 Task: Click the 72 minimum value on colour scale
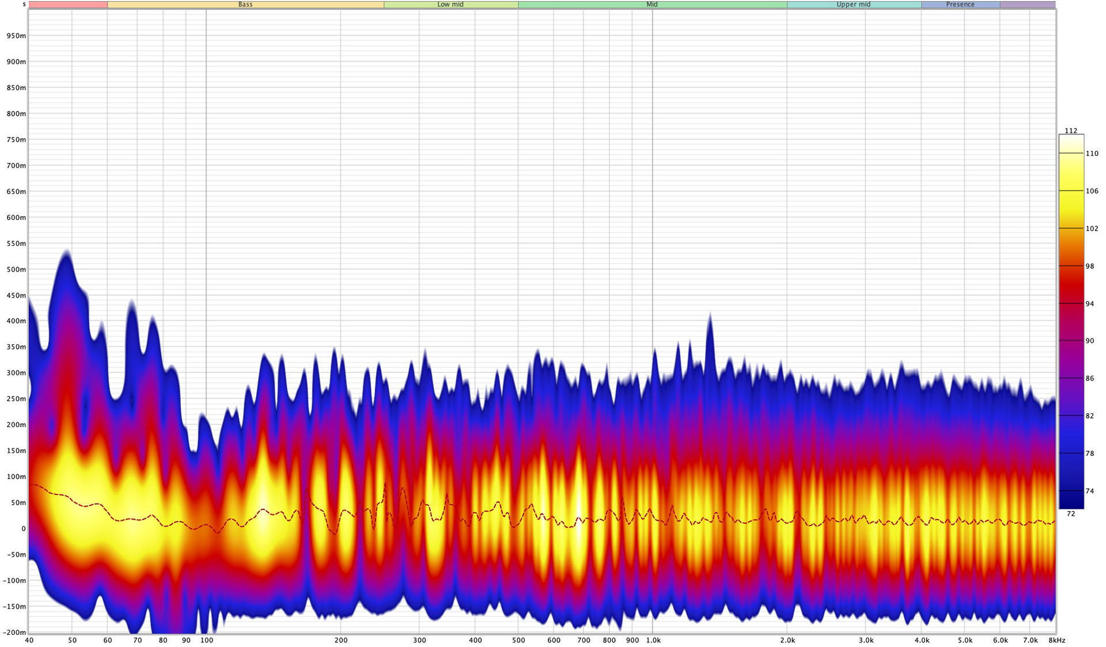point(1071,513)
